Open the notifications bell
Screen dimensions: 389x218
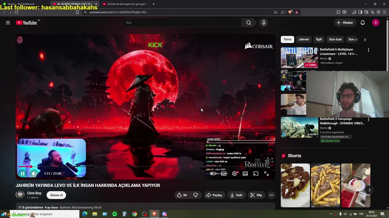(x=363, y=23)
